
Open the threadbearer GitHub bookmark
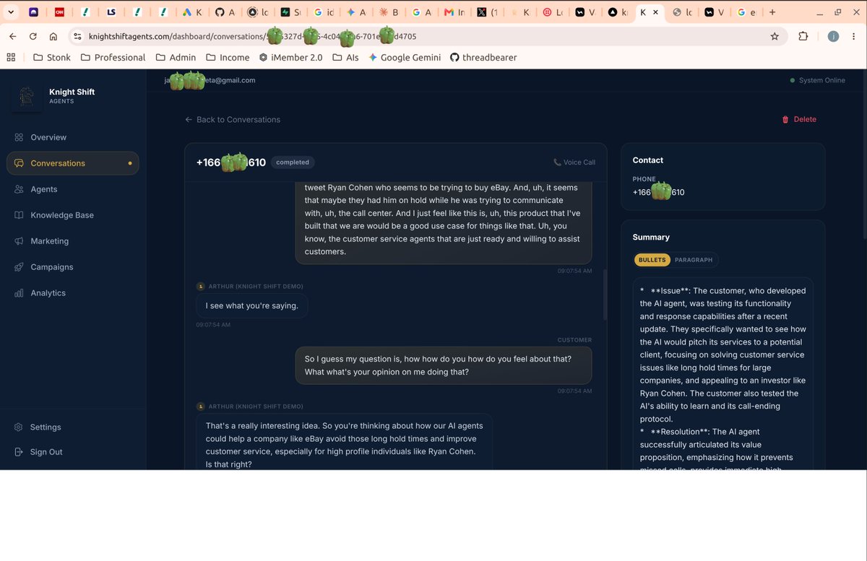[483, 57]
